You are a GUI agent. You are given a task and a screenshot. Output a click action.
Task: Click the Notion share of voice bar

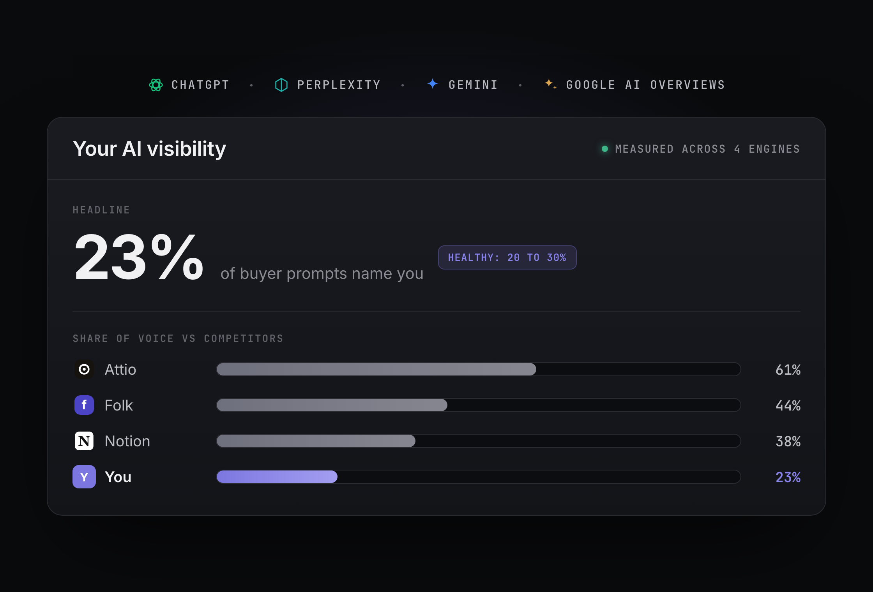pyautogui.click(x=479, y=441)
